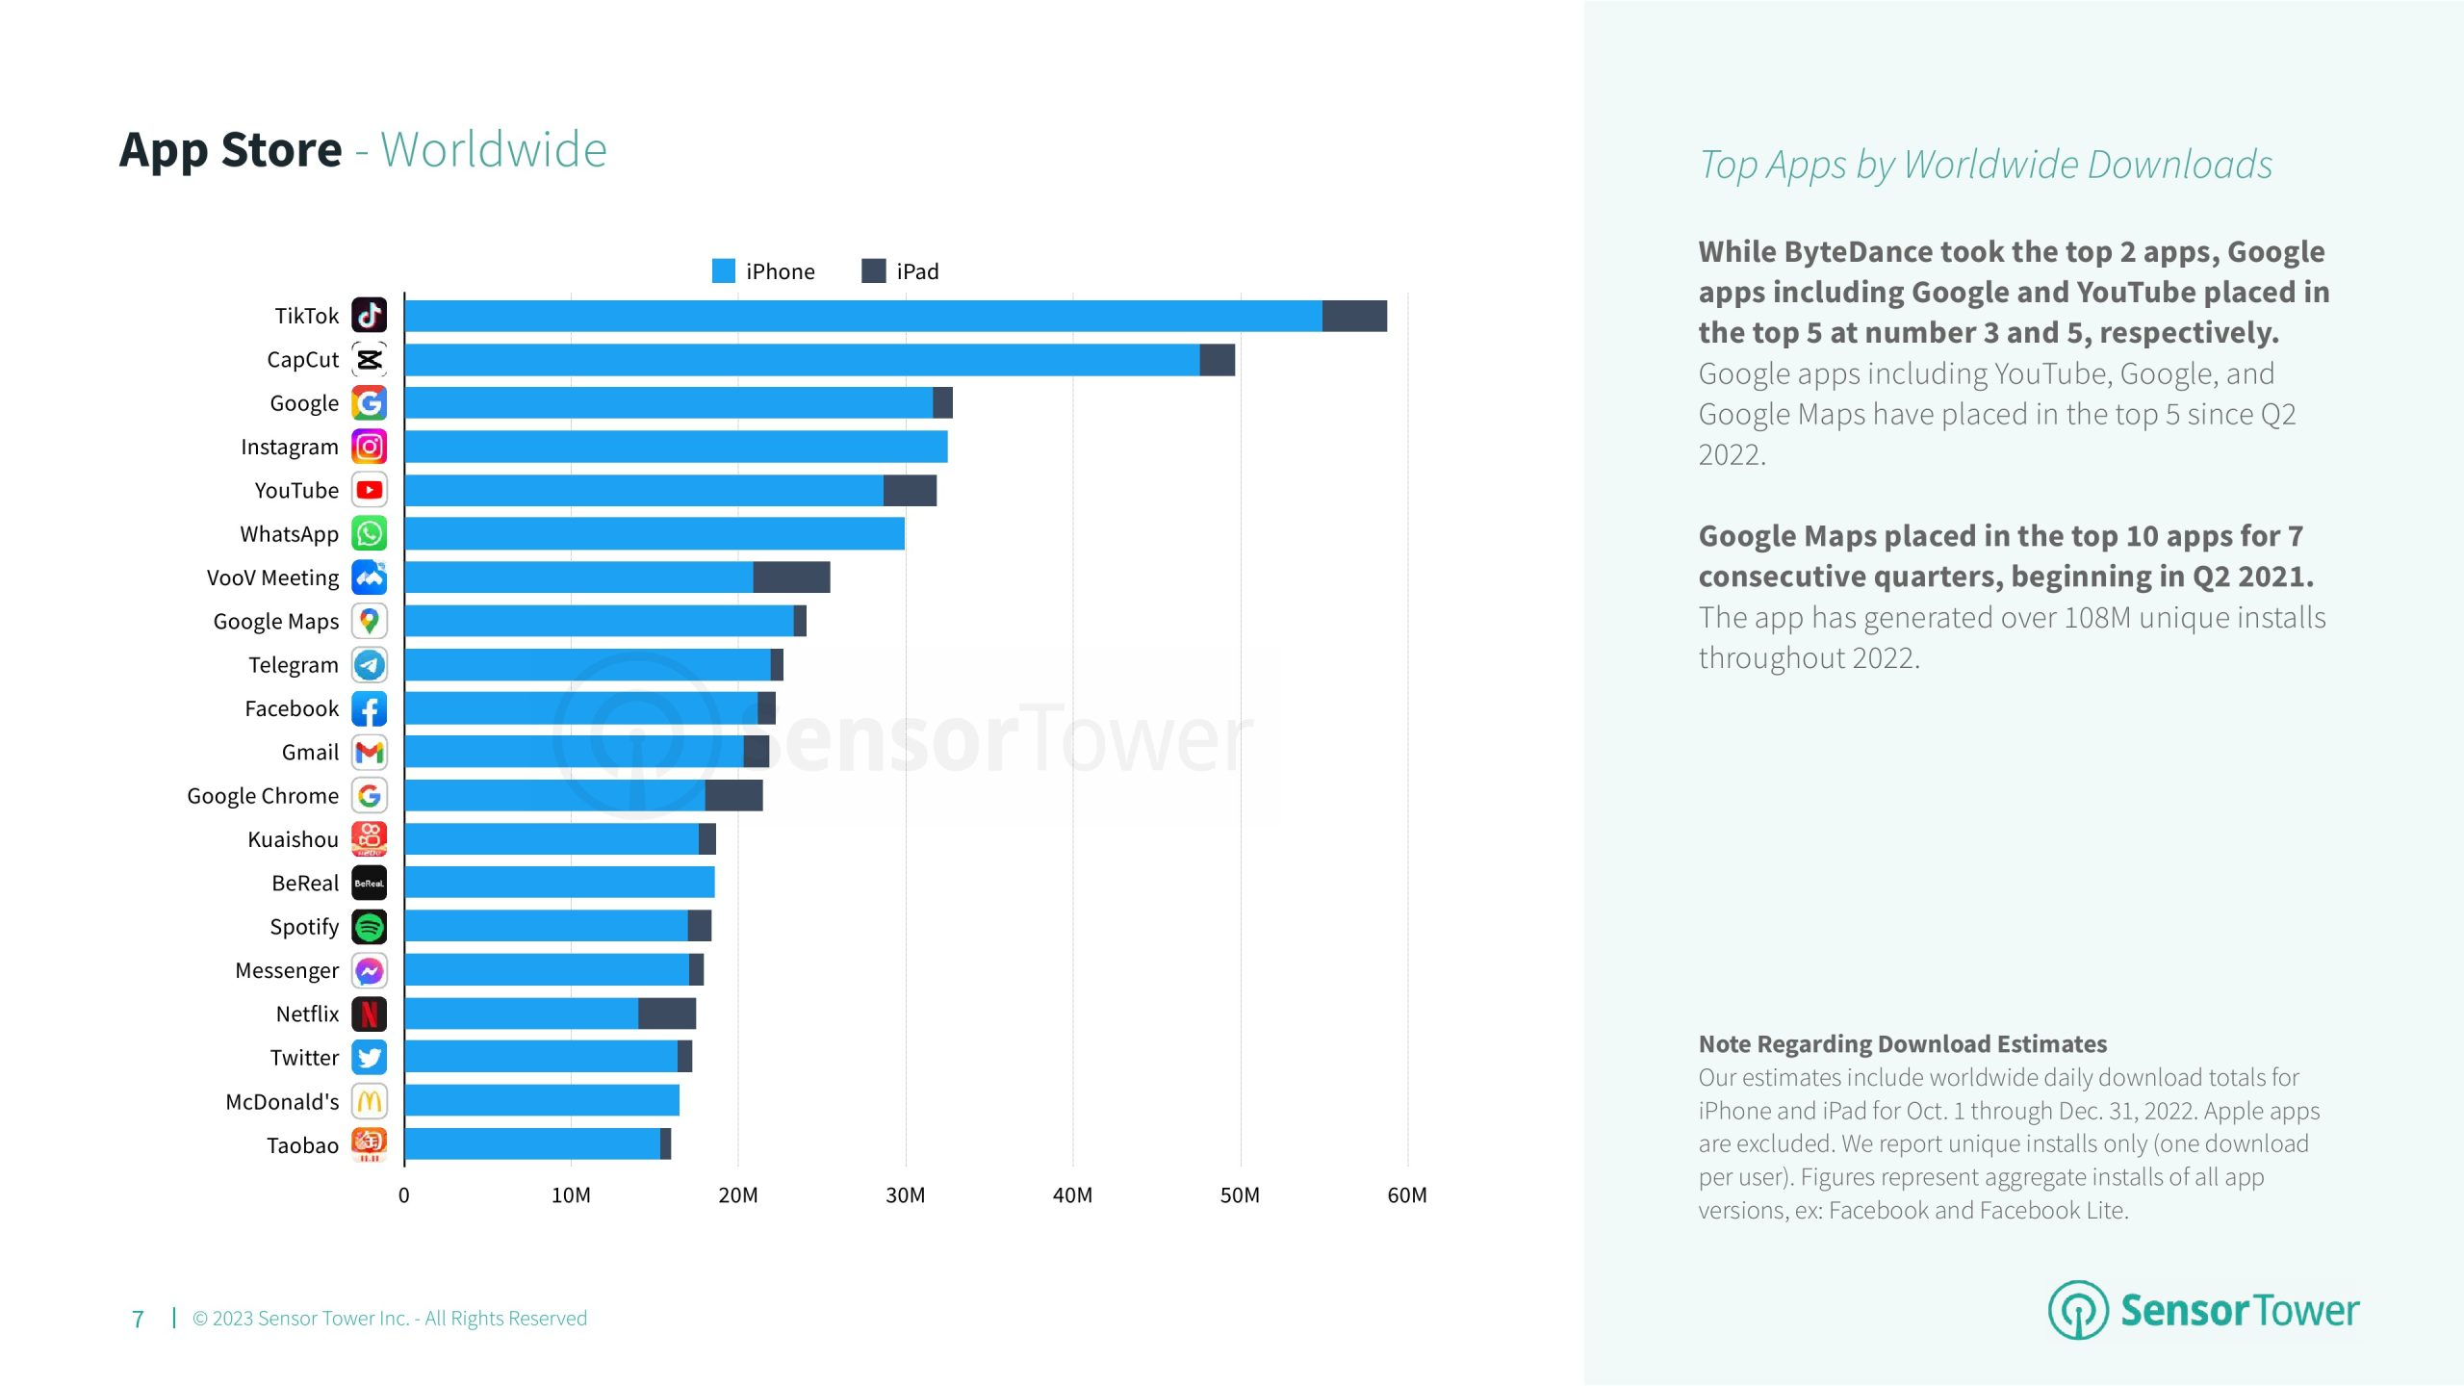This screenshot has height=1386, width=2464.
Task: Select the WhatsApp green icon
Action: tap(369, 533)
